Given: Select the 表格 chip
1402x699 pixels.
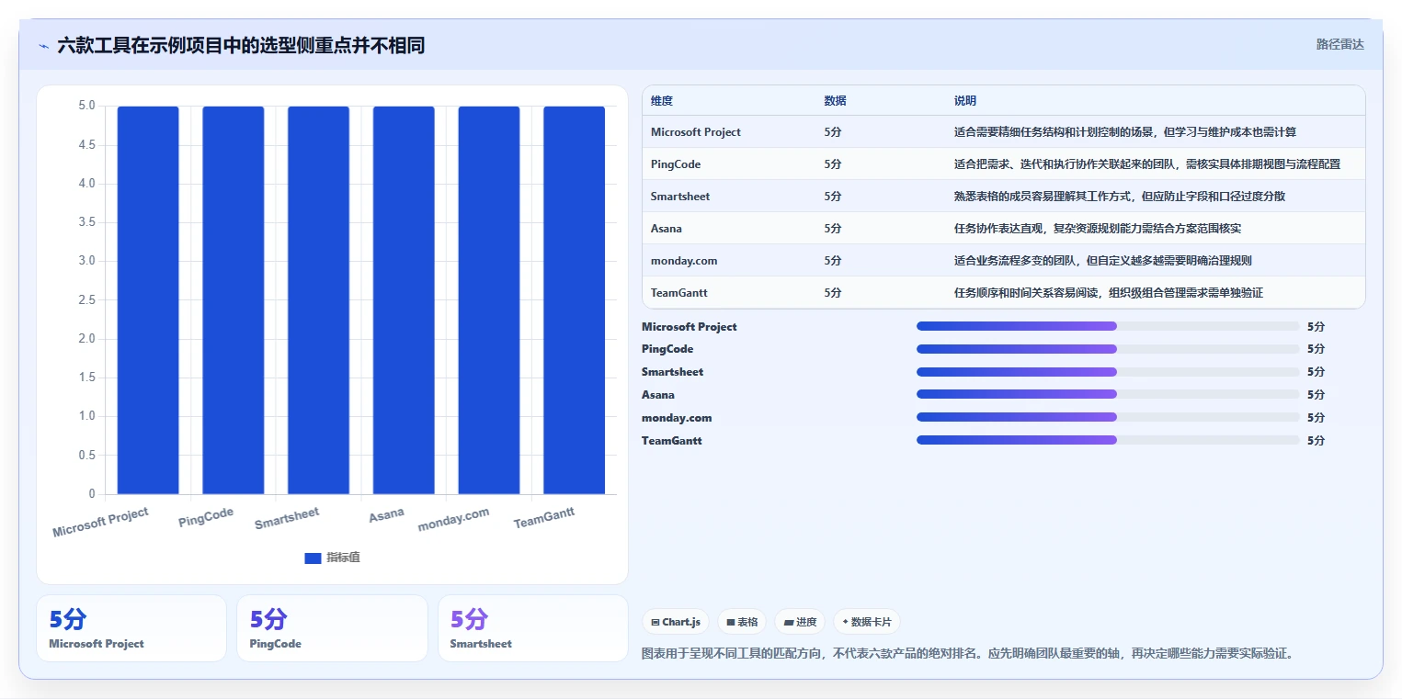Looking at the screenshot, I should click(x=742, y=622).
